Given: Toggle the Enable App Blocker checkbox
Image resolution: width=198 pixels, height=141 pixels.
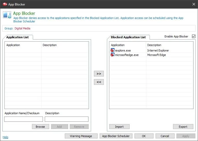Looking at the screenshot, I should point(194,36).
